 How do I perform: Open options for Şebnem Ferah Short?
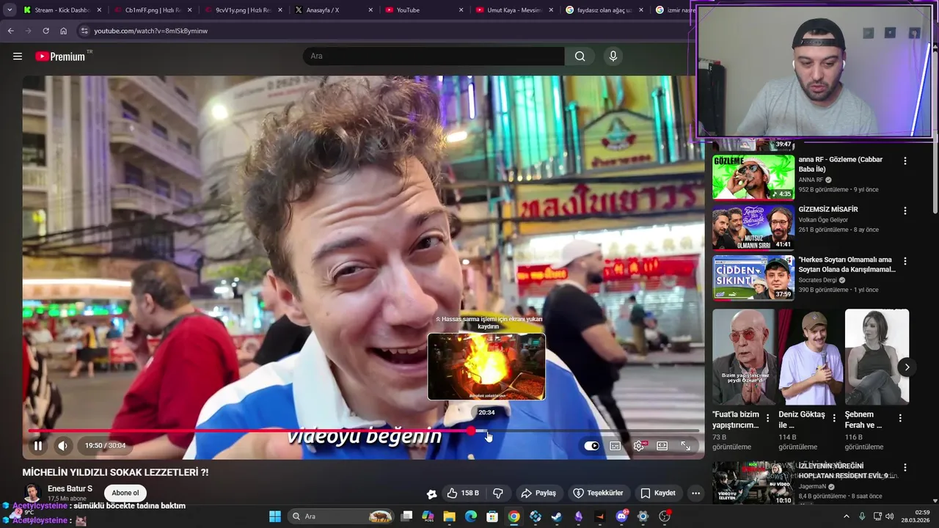900,418
